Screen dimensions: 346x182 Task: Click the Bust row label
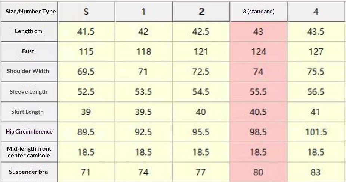coord(29,51)
